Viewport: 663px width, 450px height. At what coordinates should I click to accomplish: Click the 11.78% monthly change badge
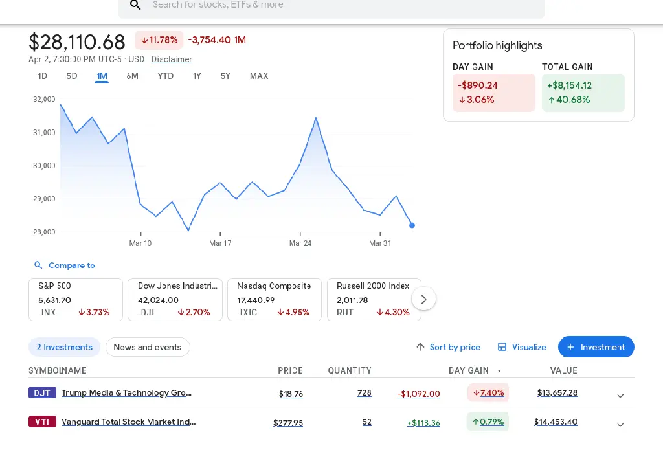[159, 40]
